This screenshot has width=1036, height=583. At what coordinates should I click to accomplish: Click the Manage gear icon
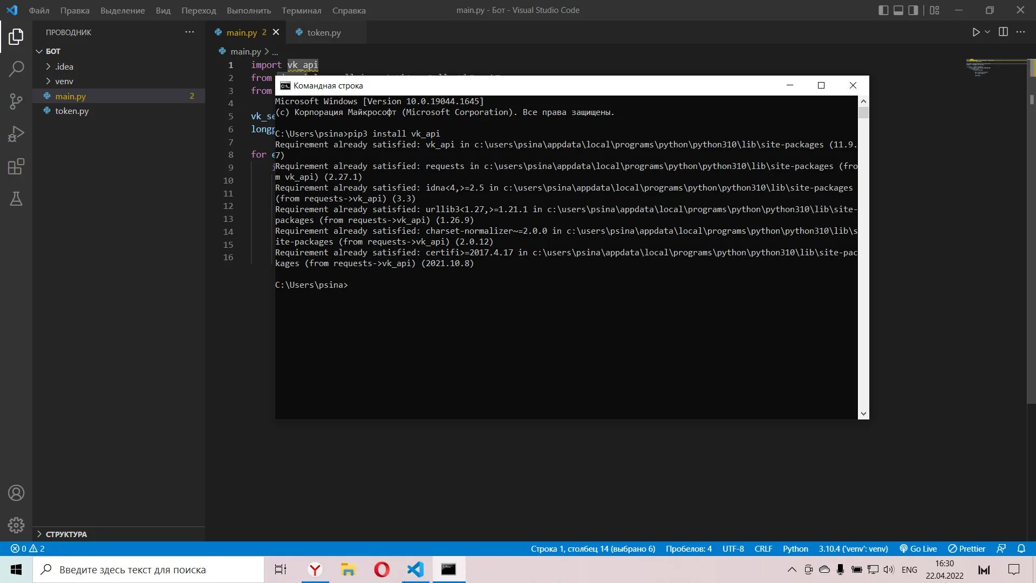coord(16,525)
